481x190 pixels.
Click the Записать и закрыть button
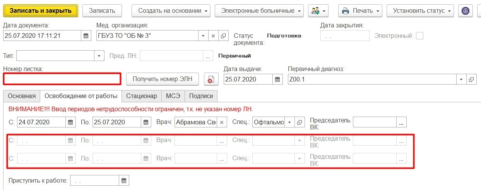pyautogui.click(x=41, y=11)
